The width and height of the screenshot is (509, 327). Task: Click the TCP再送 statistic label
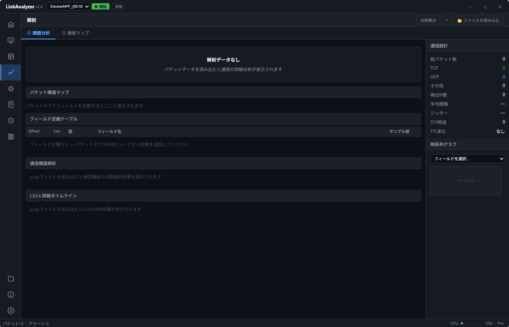pos(438,122)
